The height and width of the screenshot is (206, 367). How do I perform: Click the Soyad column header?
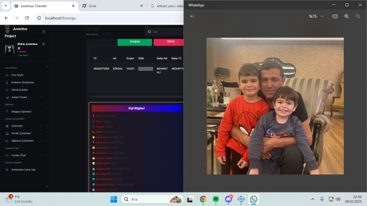point(130,58)
